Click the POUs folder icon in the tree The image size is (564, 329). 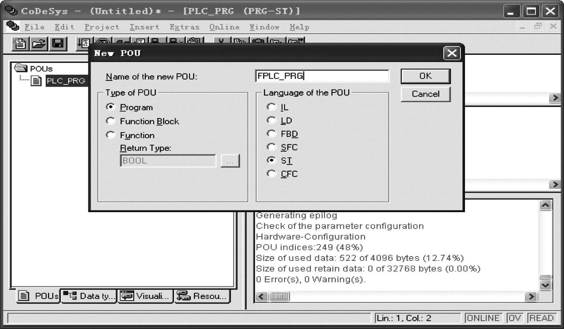[x=21, y=68]
